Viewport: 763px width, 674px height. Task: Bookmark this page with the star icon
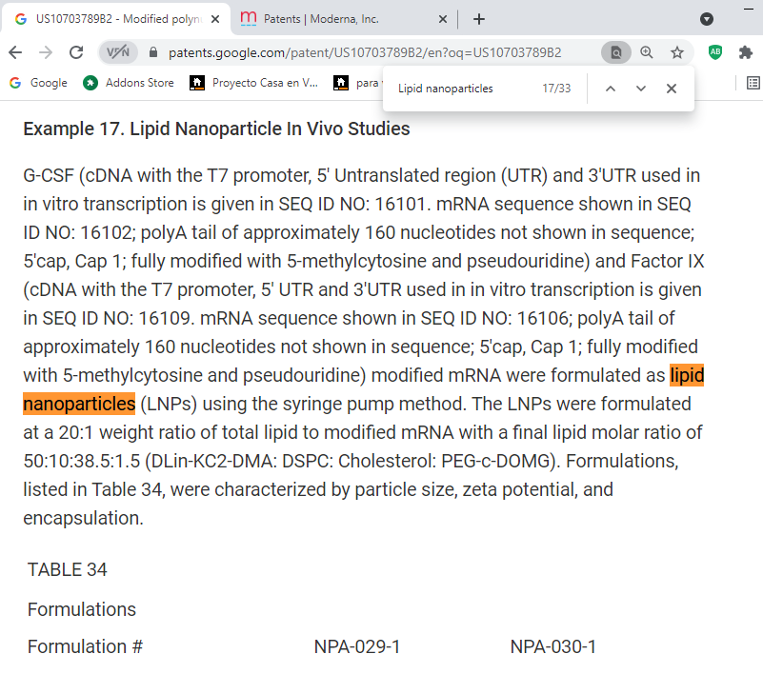(677, 52)
